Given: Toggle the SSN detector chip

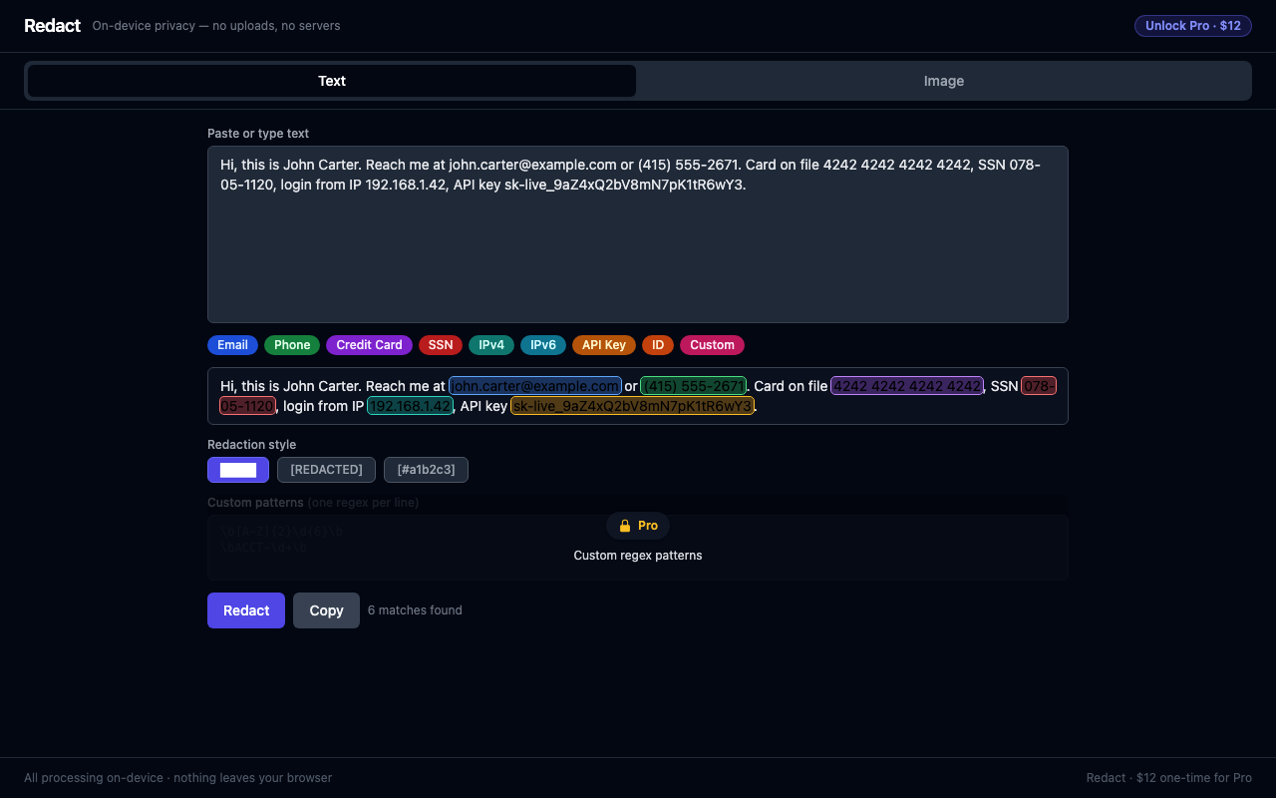Looking at the screenshot, I should pos(441,345).
